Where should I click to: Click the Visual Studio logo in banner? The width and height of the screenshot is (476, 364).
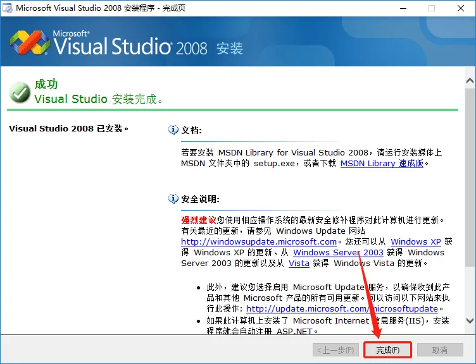point(30,42)
